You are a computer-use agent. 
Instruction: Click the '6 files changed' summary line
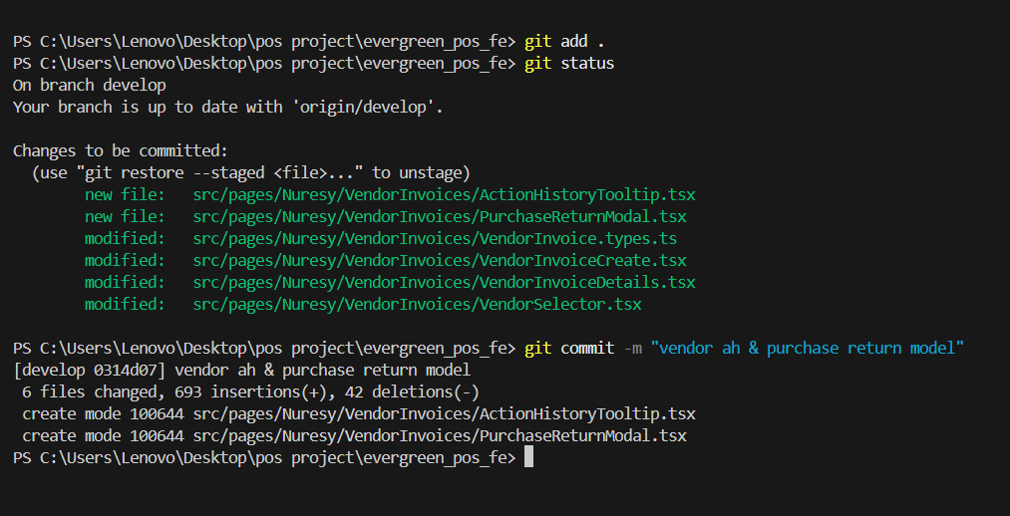249,391
